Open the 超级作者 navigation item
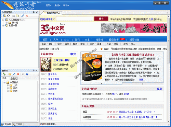Screen dimensions: 171x127 (x=114, y=39)
